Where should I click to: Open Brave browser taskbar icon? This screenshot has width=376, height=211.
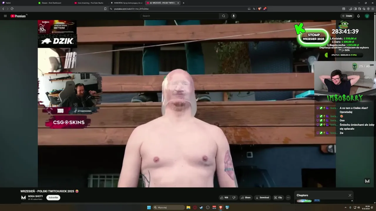(x=221, y=207)
